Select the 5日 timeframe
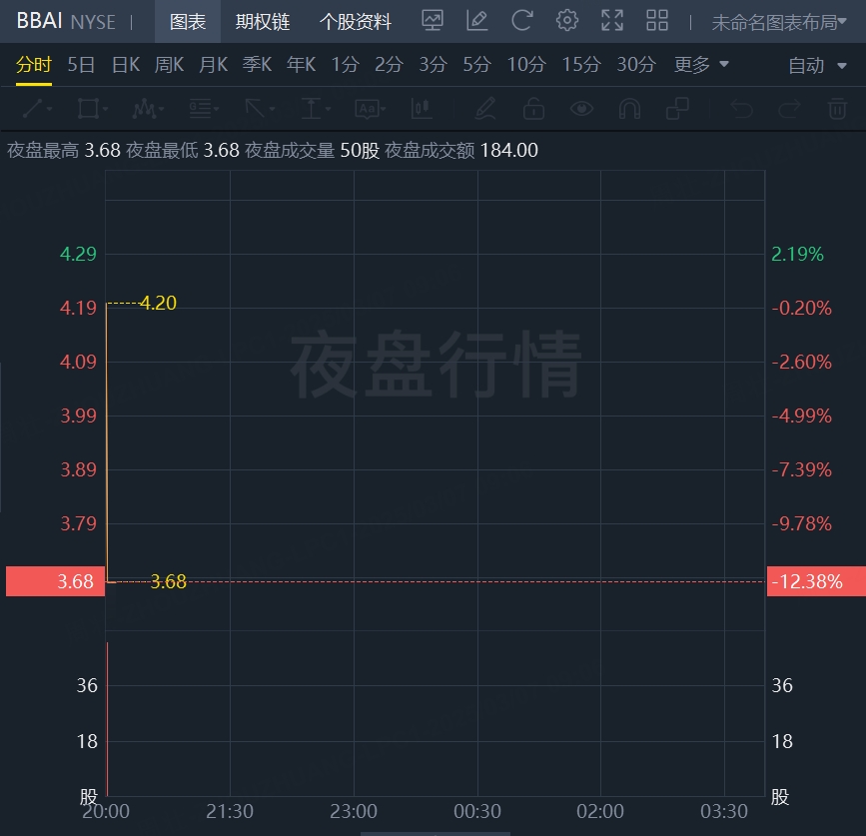Viewport: 866px width, 836px height. tap(81, 65)
